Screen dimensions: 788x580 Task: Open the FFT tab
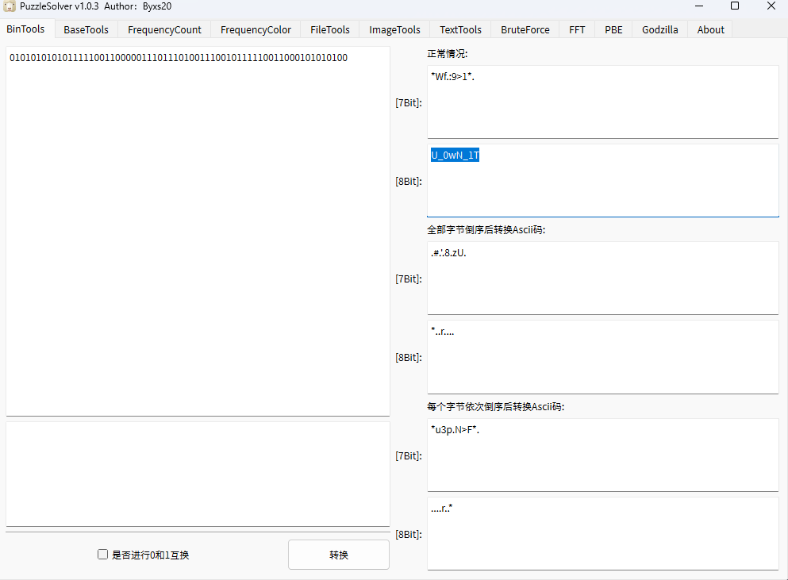pyautogui.click(x=577, y=29)
